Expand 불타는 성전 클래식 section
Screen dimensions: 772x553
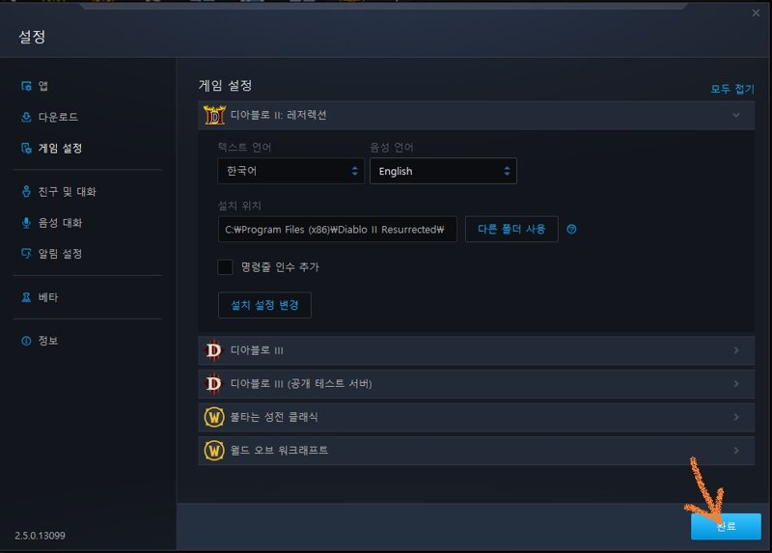(x=476, y=417)
